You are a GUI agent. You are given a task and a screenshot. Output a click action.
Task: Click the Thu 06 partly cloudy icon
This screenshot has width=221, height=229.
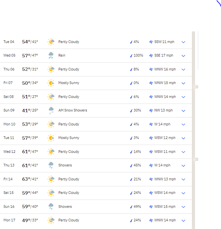[x=51, y=69]
